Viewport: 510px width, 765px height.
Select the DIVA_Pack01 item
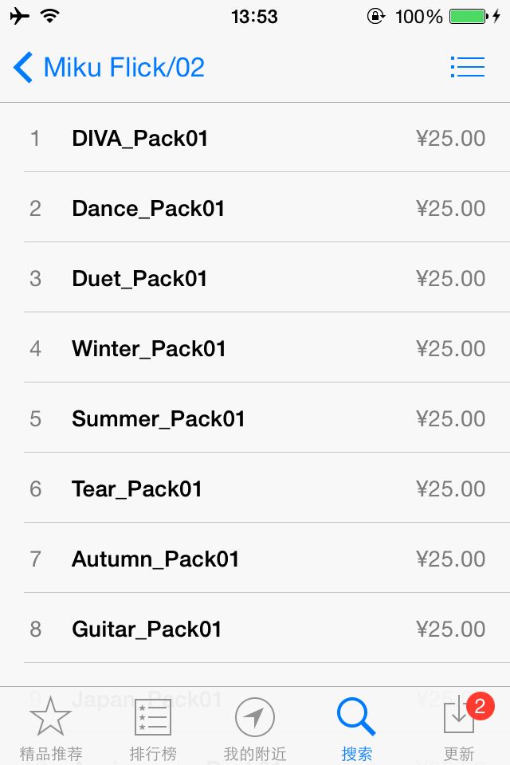point(140,139)
